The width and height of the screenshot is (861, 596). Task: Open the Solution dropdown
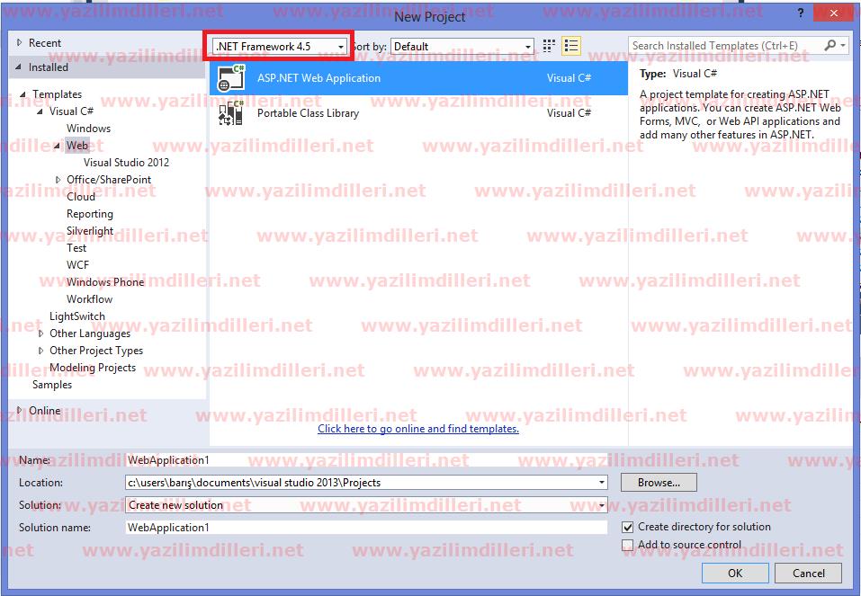(x=602, y=505)
